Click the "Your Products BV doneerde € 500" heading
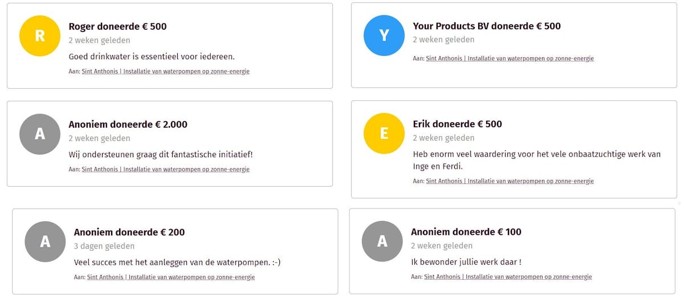684x299 pixels. click(x=487, y=26)
